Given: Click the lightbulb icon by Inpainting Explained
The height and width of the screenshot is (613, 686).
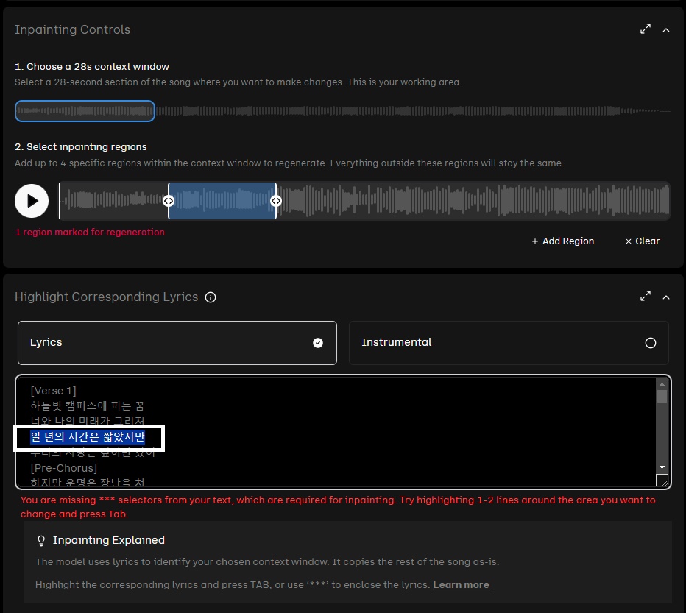Looking at the screenshot, I should click(x=41, y=541).
